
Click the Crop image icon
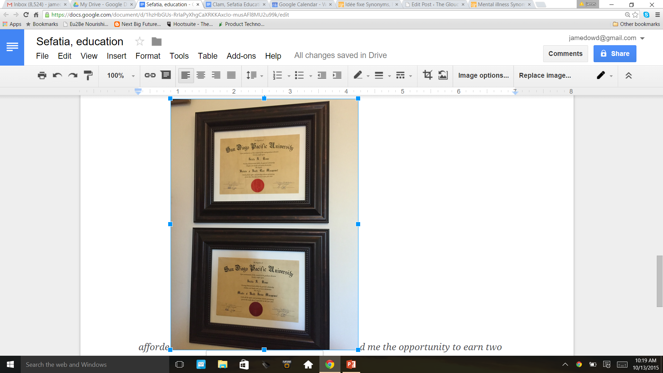click(x=427, y=75)
